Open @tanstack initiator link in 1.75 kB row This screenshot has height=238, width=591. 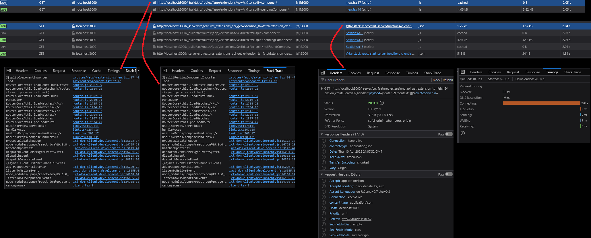point(380,26)
